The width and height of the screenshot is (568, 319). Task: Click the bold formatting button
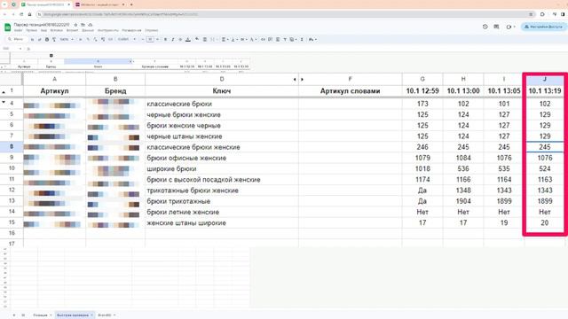[x=166, y=39]
